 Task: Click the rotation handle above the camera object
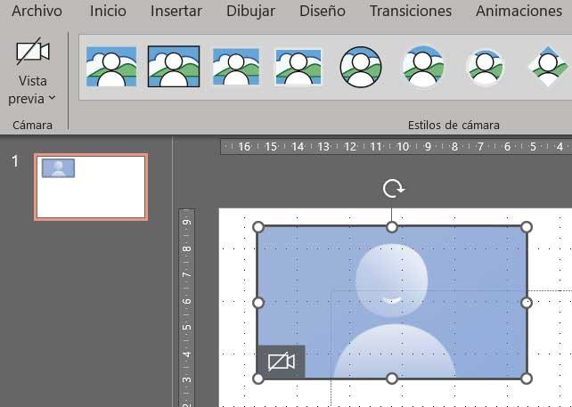click(x=393, y=189)
